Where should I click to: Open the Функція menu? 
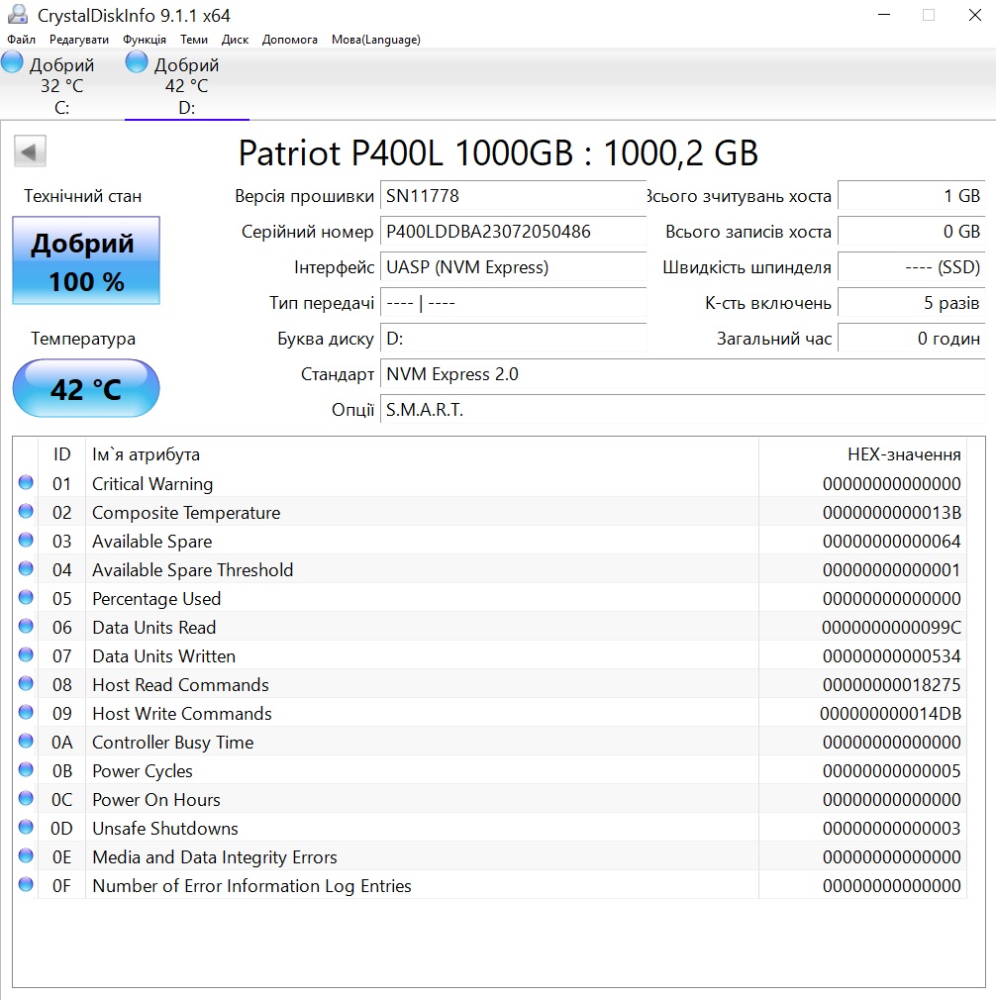pyautogui.click(x=145, y=40)
